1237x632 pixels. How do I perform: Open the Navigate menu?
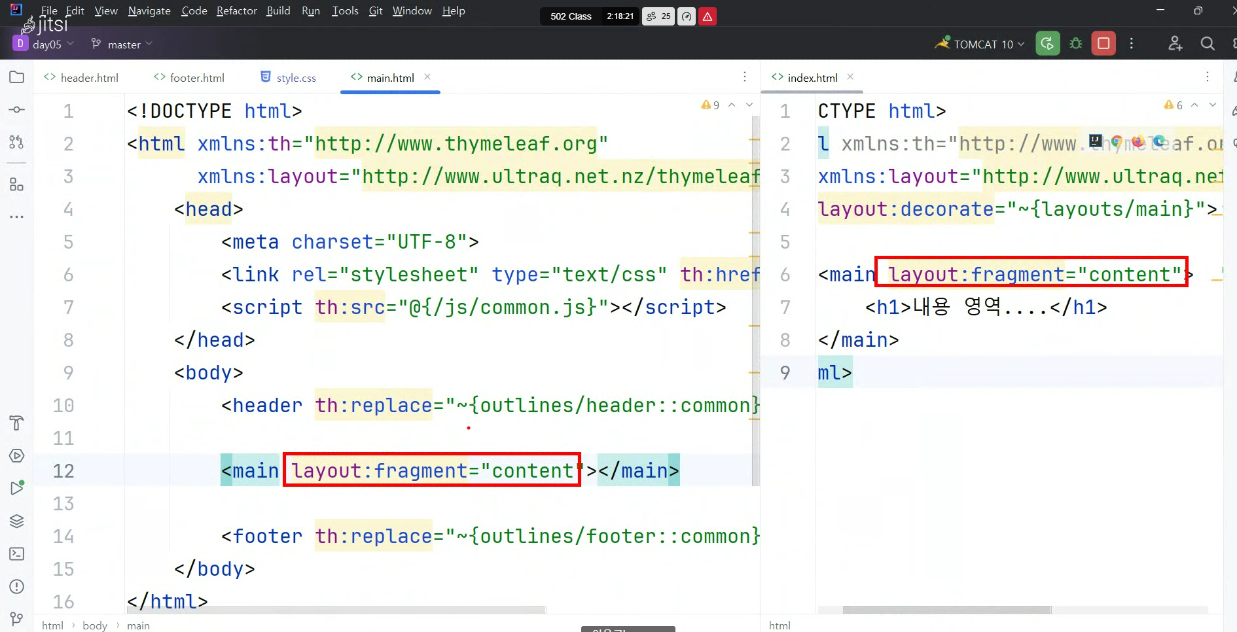point(149,10)
